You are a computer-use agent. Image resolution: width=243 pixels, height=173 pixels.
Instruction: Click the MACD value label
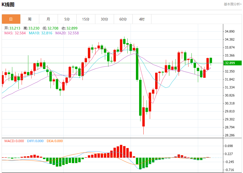pos(14,141)
